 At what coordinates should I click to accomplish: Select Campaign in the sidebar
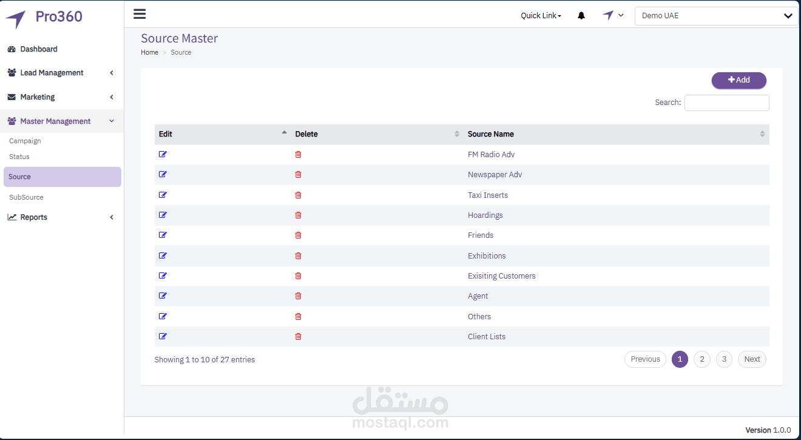click(25, 141)
